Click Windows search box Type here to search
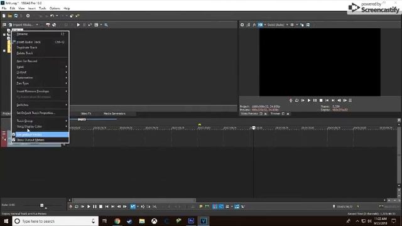The height and width of the screenshot is (226, 402). coord(55,221)
